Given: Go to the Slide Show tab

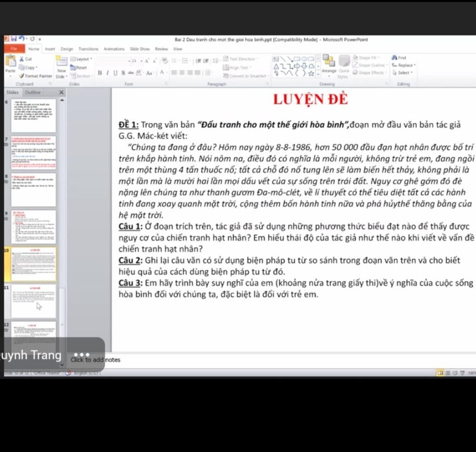Looking at the screenshot, I should coord(139,49).
